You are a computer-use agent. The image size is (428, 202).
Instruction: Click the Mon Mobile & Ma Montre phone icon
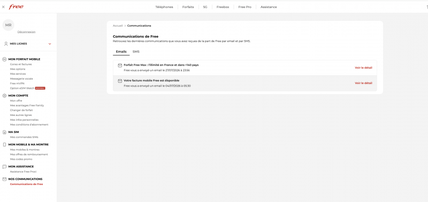click(4, 144)
